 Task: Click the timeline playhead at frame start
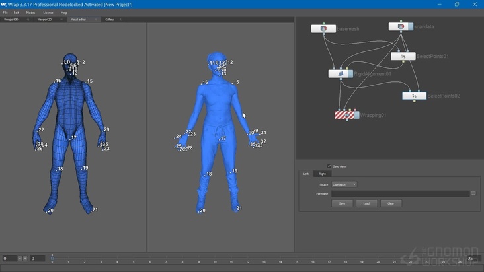(x=52, y=258)
